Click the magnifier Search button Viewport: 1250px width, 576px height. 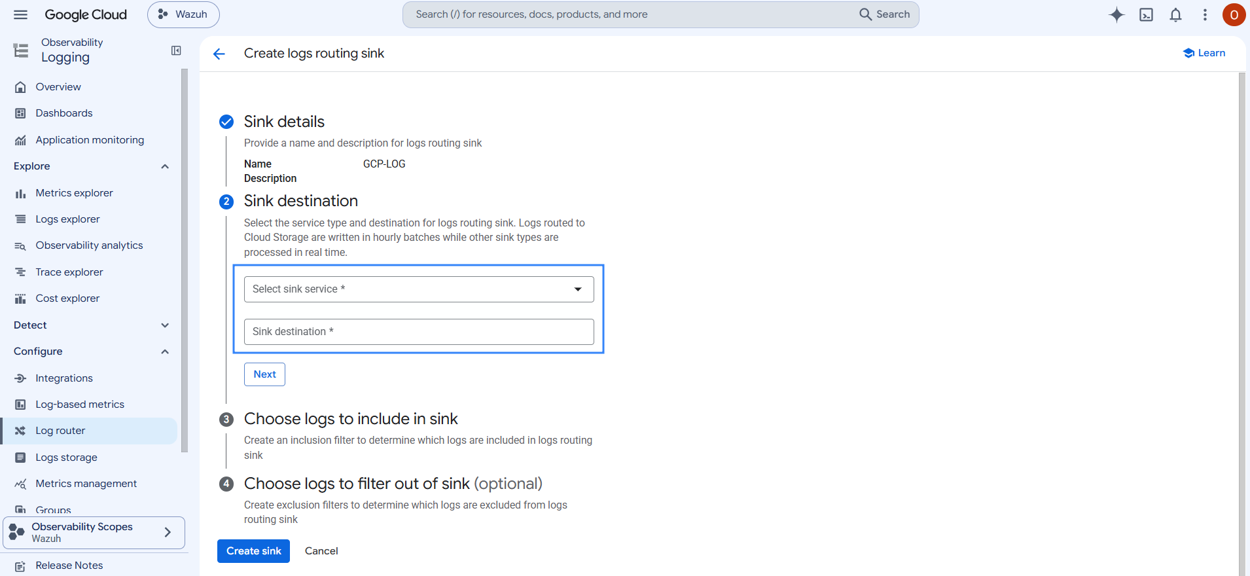[885, 14]
